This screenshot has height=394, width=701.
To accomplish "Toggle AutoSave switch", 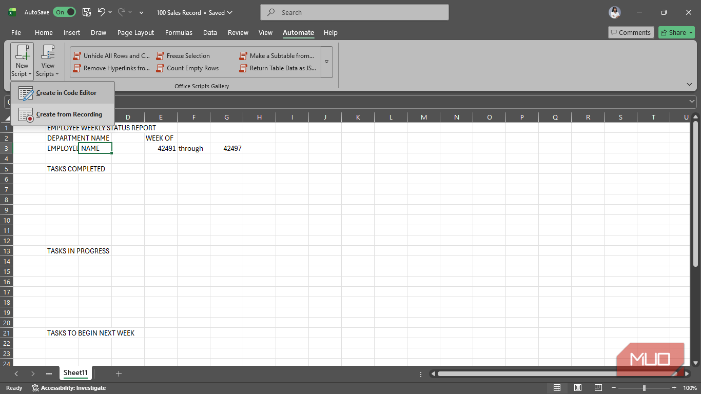I will click(x=64, y=12).
